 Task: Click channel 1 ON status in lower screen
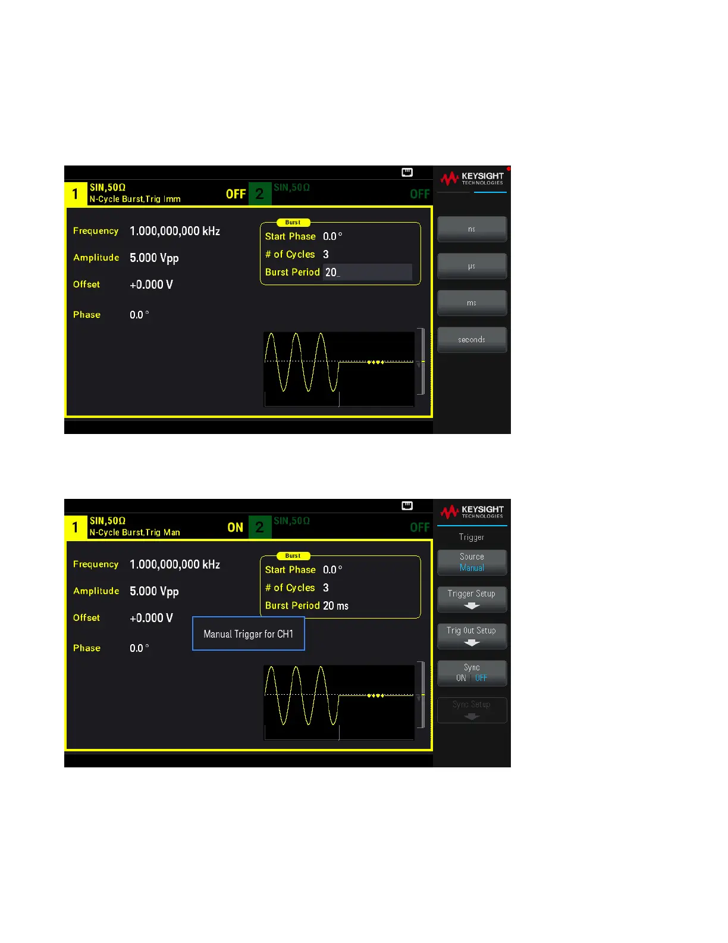coord(236,527)
